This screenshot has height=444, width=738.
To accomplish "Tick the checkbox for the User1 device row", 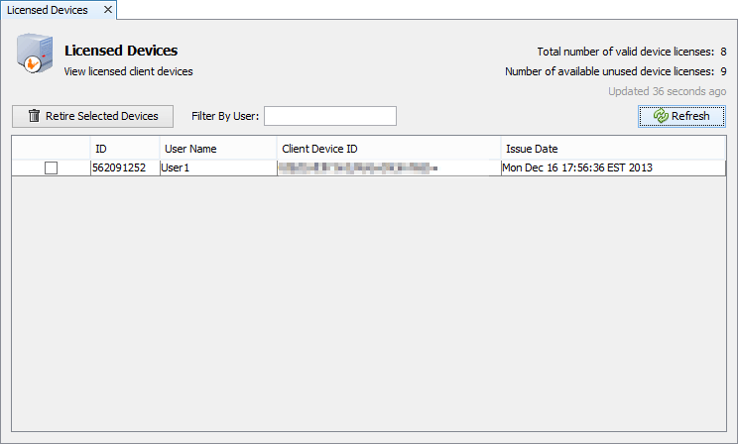I will 51,168.
